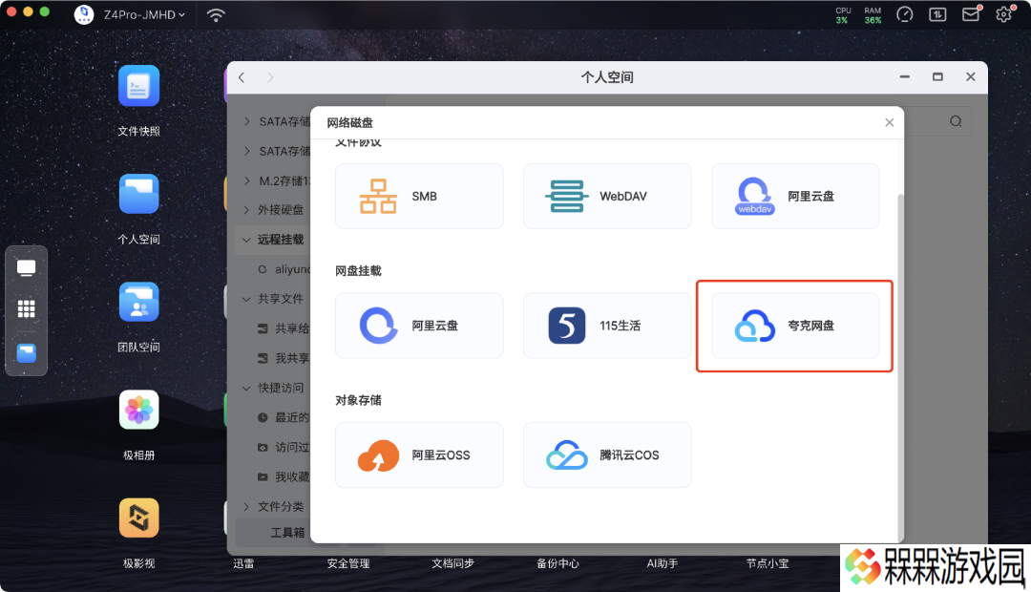Select the 腾讯云COS object storage

(607, 455)
